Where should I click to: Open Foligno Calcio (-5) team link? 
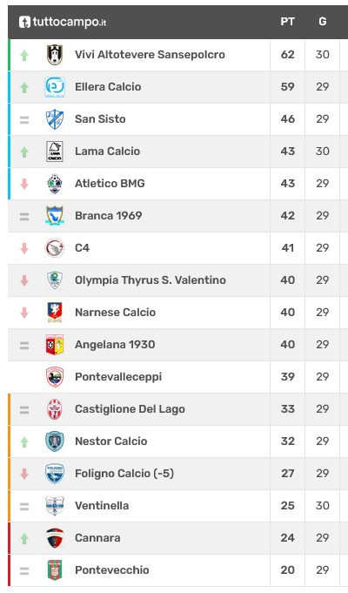coord(124,474)
